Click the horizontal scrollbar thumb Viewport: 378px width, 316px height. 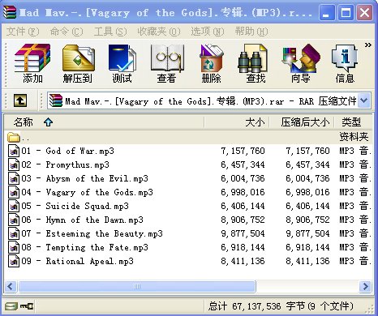tap(137, 286)
